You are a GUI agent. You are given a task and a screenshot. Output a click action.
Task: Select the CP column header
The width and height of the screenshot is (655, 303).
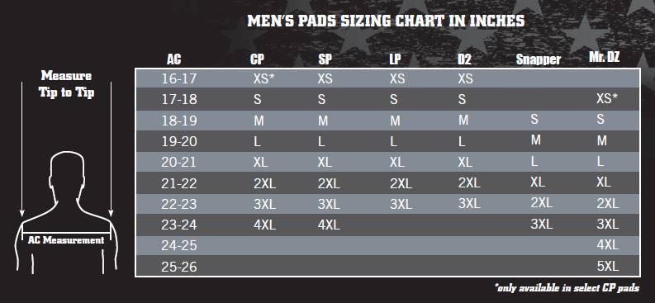coord(257,59)
